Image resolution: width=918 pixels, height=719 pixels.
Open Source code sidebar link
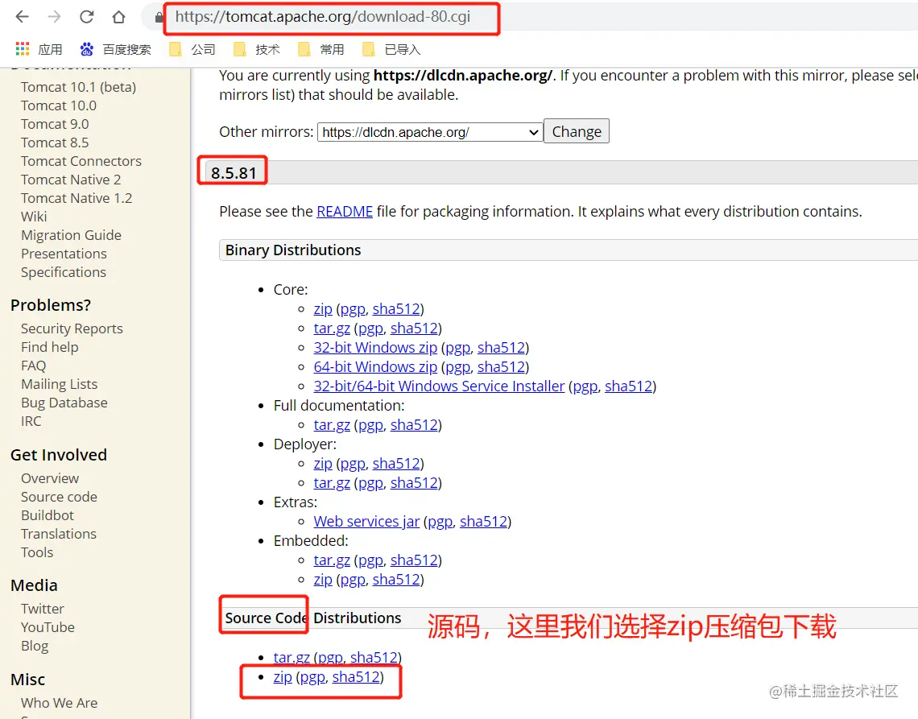(59, 497)
